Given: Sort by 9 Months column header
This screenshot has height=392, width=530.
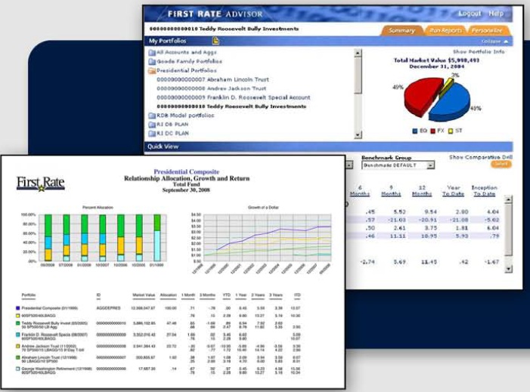Looking at the screenshot, I should (391, 191).
